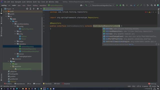This screenshot has height=90, width=160.
Task: Open the Refactor menu
Action: coord(29,2)
